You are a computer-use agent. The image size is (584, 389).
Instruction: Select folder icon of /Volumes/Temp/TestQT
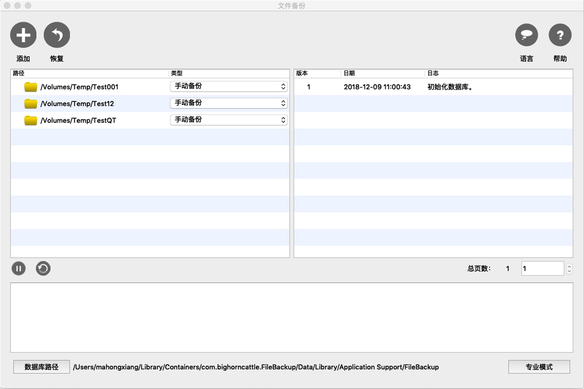coord(31,120)
